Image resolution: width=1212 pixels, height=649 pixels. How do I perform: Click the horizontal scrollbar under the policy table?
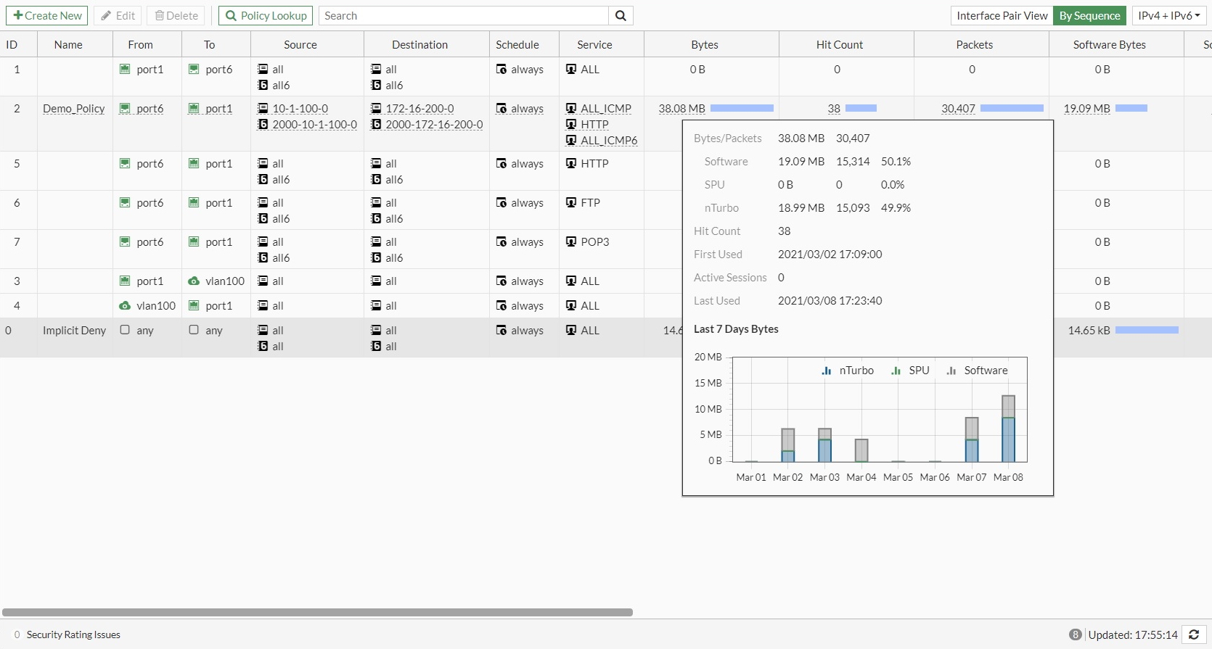point(317,612)
